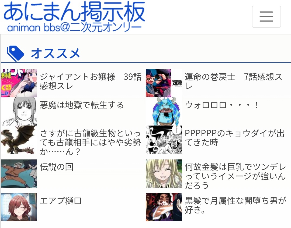This screenshot has height=228, width=291.
Task: Click the blue ox character thumbnail
Action: tap(164, 112)
